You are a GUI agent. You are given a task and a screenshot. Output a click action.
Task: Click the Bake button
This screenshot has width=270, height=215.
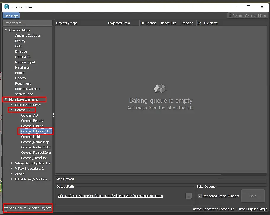[x=253, y=196]
